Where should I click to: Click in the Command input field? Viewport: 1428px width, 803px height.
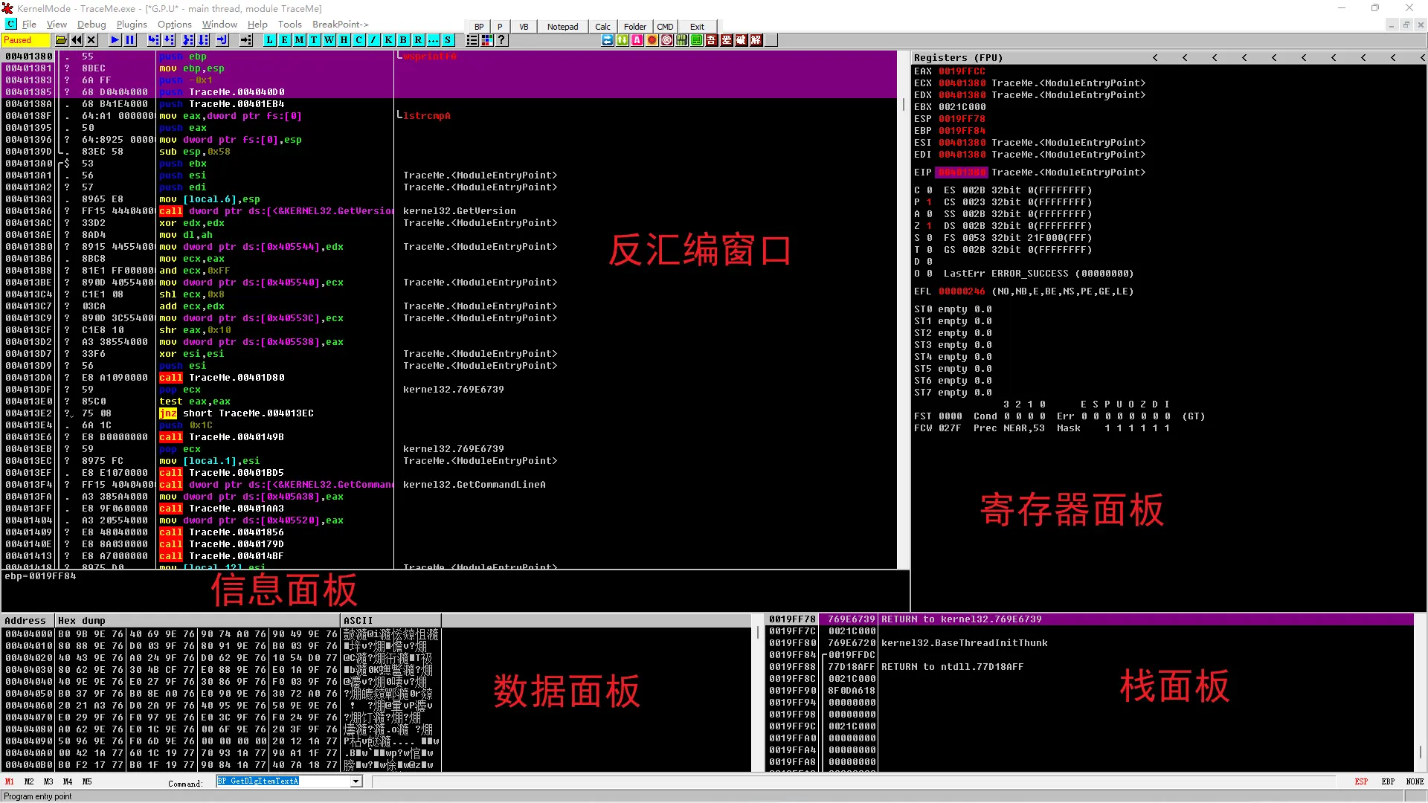(283, 781)
